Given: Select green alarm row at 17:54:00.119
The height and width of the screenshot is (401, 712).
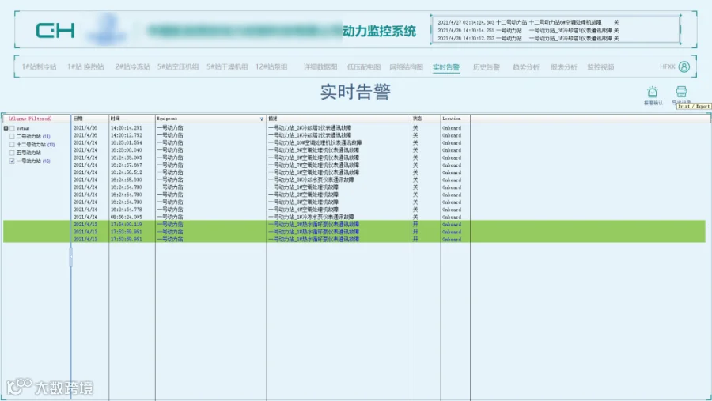Looking at the screenshot, I should pyautogui.click(x=354, y=225).
